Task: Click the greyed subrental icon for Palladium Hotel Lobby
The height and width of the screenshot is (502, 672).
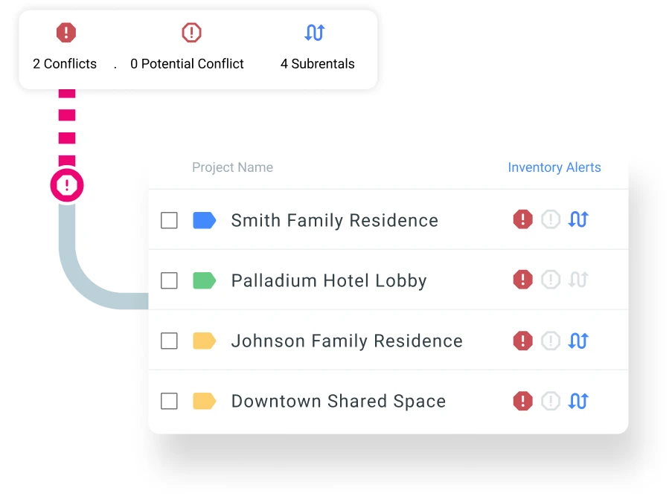Action: tap(578, 280)
